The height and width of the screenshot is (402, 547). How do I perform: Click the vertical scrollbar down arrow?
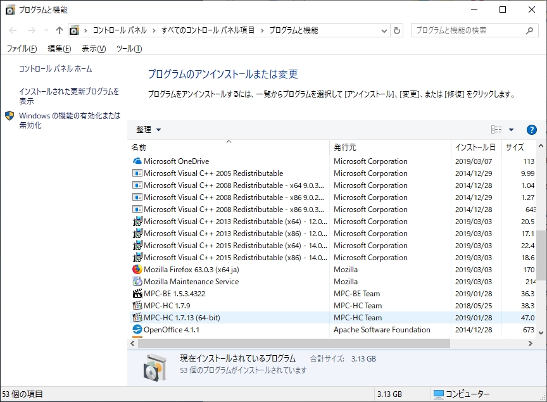click(541, 333)
